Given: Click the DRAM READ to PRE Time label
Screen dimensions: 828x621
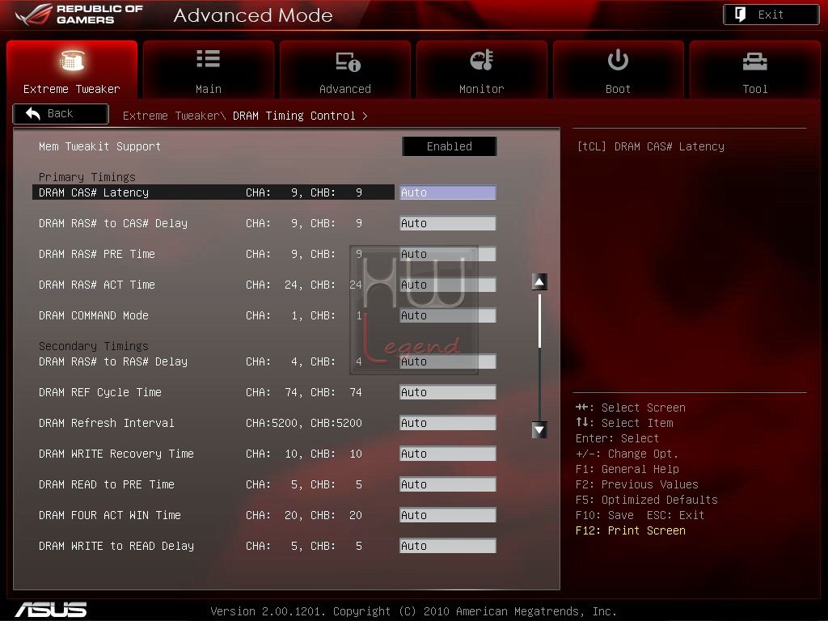Looking at the screenshot, I should (106, 484).
